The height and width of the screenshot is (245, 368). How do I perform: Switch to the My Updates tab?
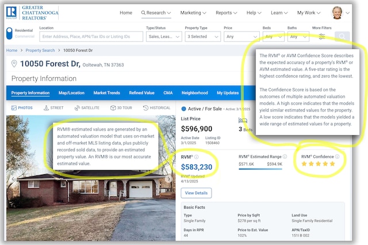[x=228, y=93]
